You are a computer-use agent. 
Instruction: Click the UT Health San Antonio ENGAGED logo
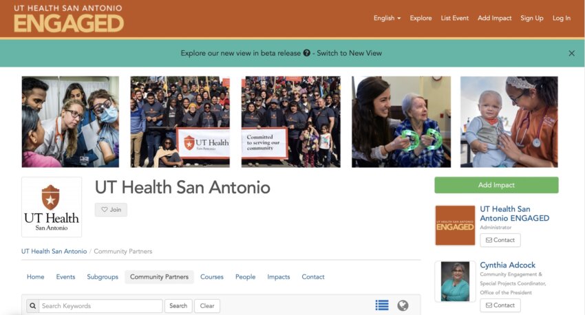pos(68,19)
